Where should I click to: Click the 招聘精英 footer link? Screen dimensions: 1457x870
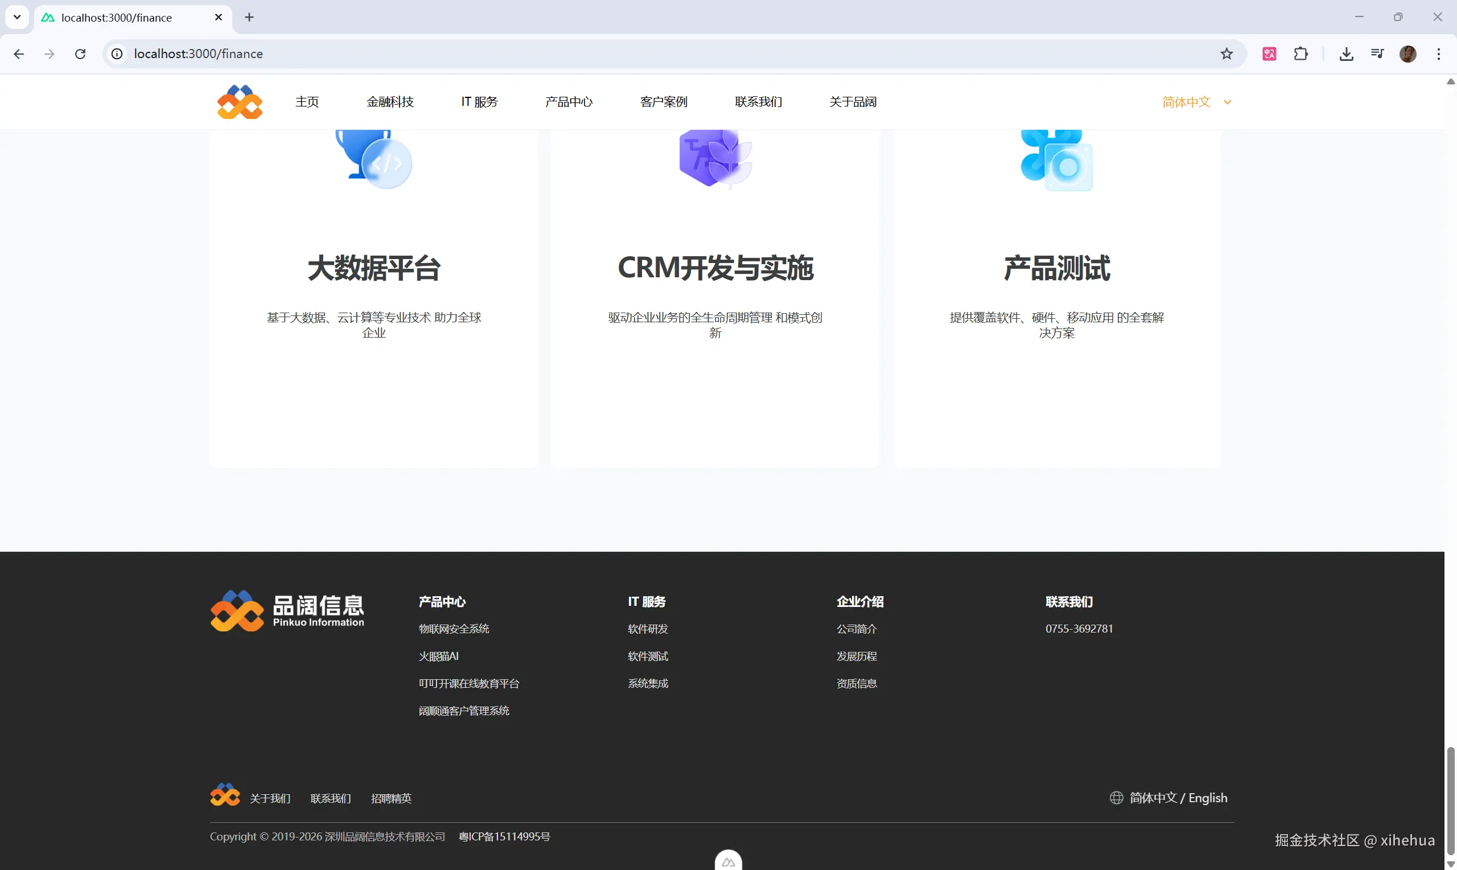click(x=391, y=798)
